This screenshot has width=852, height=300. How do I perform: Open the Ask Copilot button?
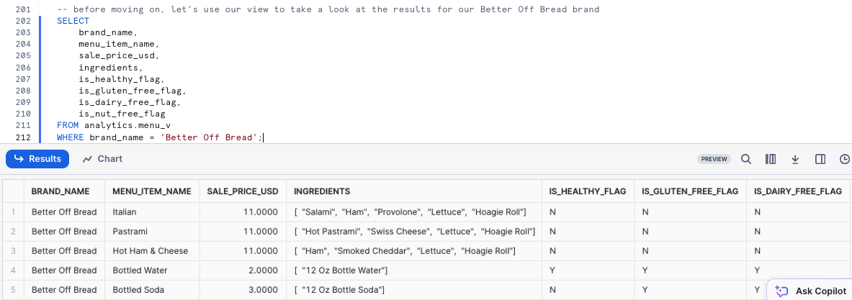(x=810, y=291)
